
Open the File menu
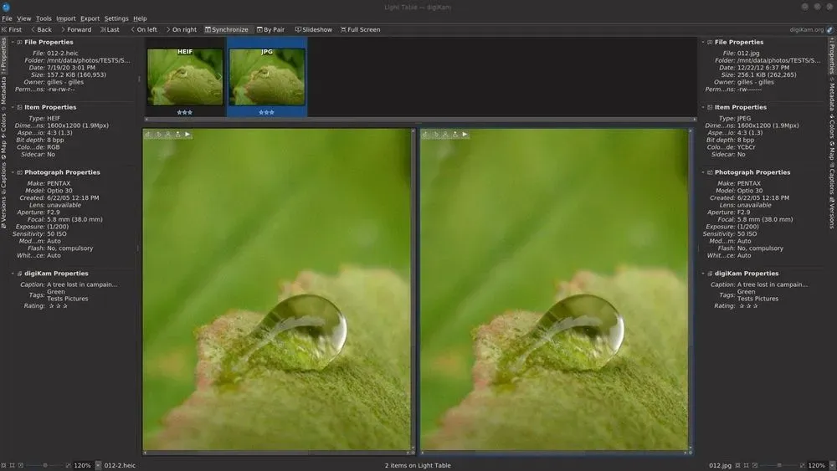click(x=7, y=18)
